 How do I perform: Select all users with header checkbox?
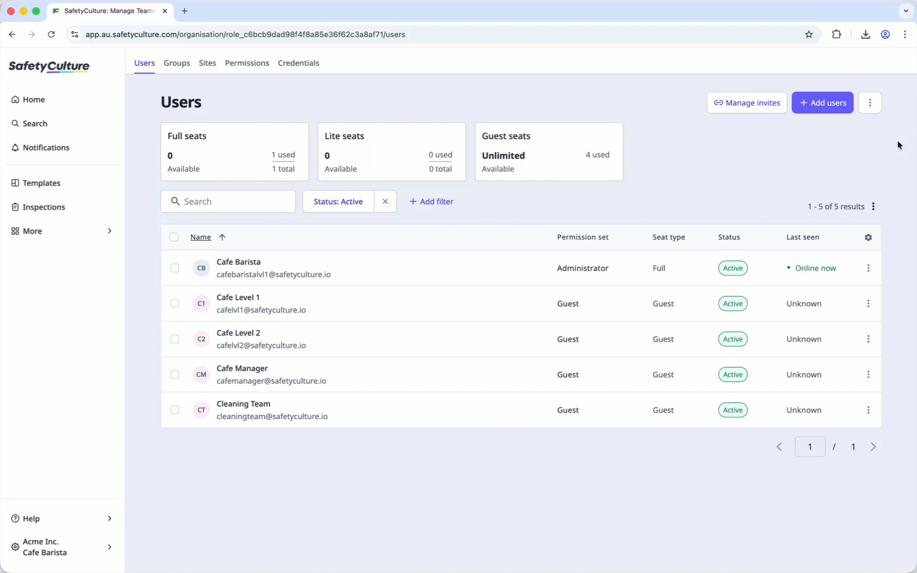point(174,237)
